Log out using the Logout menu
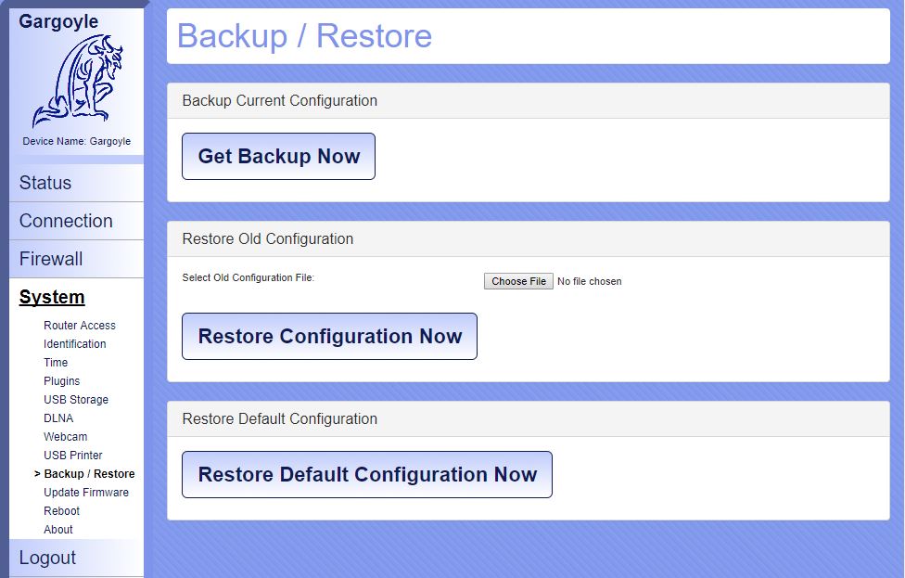This screenshot has width=905, height=578. [x=48, y=558]
